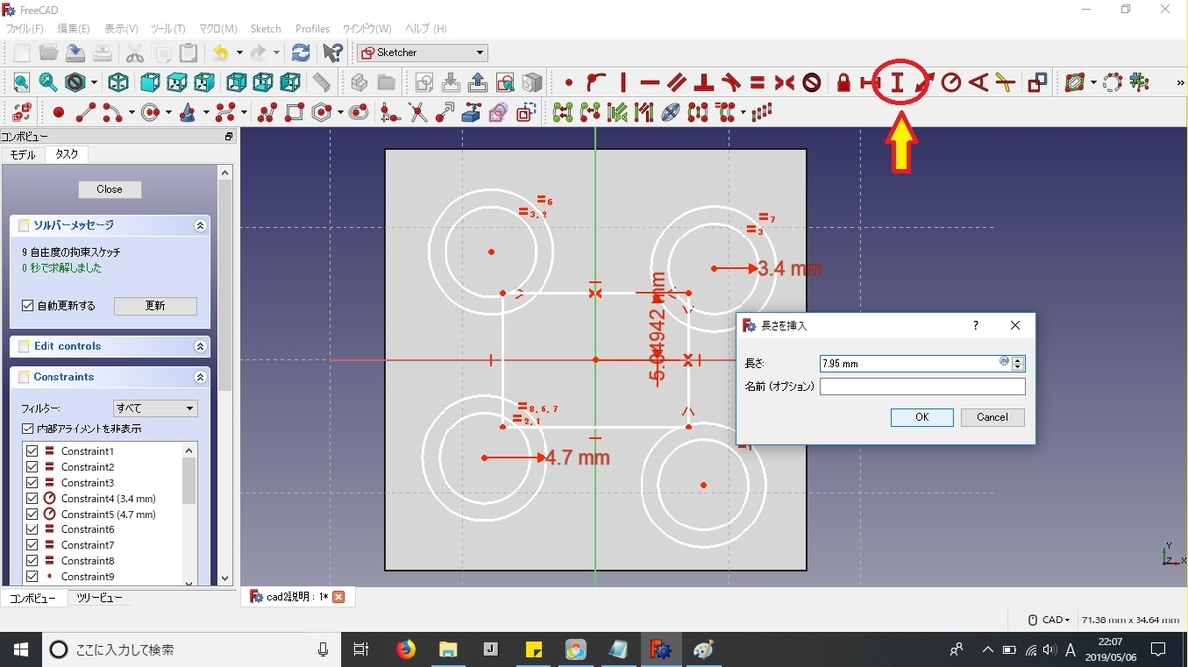This screenshot has height=667, width=1188.
Task: Choose the create circle tool
Action: tap(150, 112)
